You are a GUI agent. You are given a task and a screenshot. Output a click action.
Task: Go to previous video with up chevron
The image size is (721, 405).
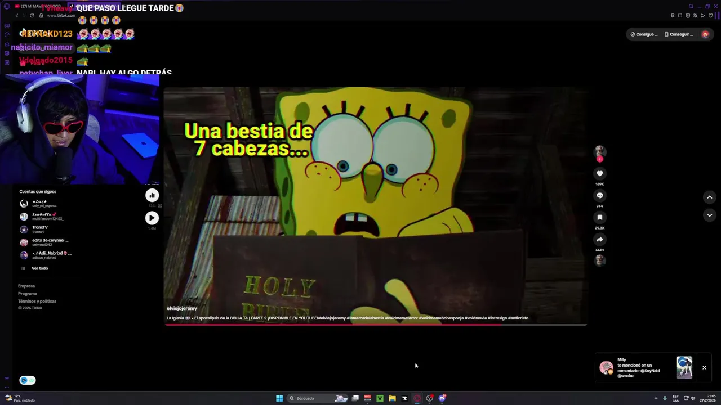[x=709, y=197]
